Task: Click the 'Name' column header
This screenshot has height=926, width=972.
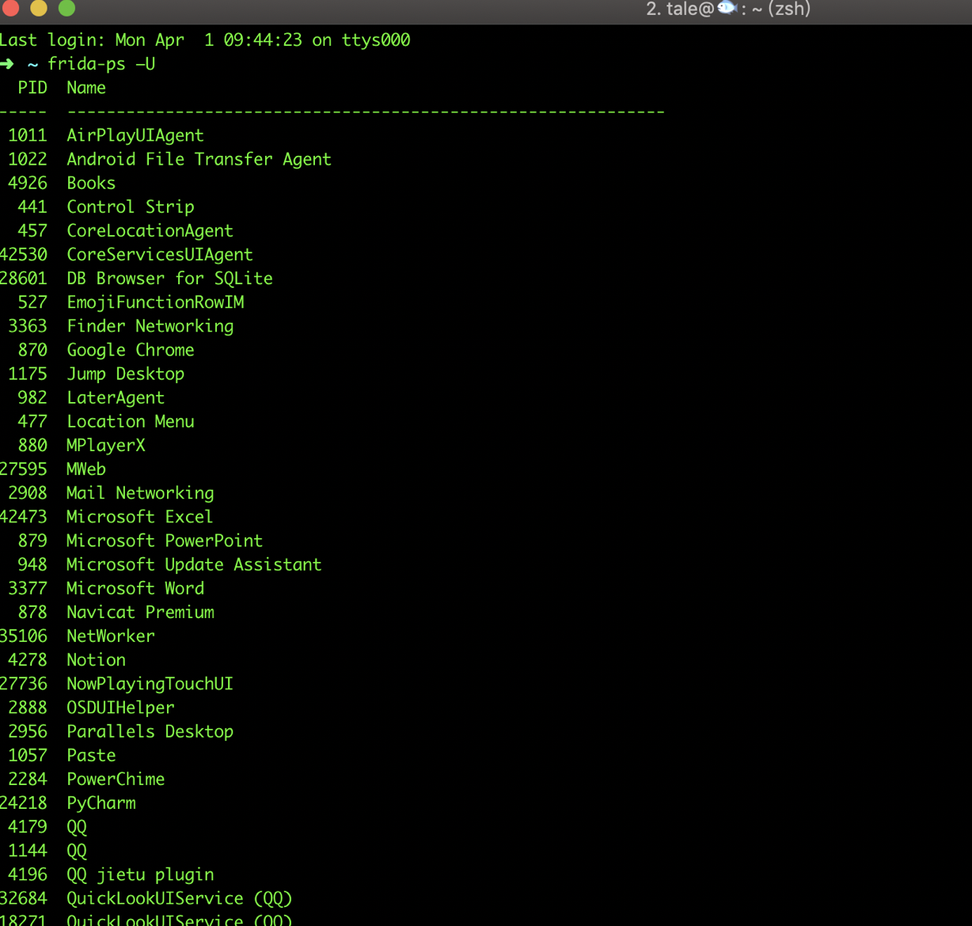Action: [86, 88]
